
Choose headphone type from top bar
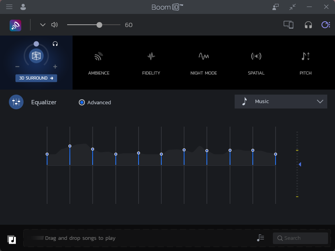tap(308, 25)
